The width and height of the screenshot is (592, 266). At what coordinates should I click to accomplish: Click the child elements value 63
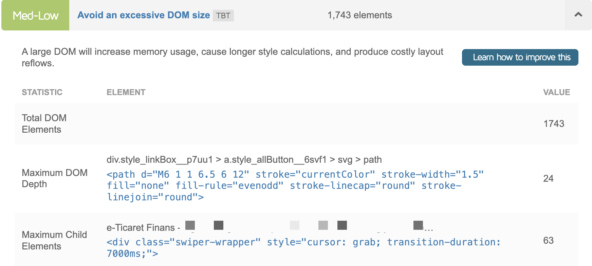pyautogui.click(x=548, y=240)
